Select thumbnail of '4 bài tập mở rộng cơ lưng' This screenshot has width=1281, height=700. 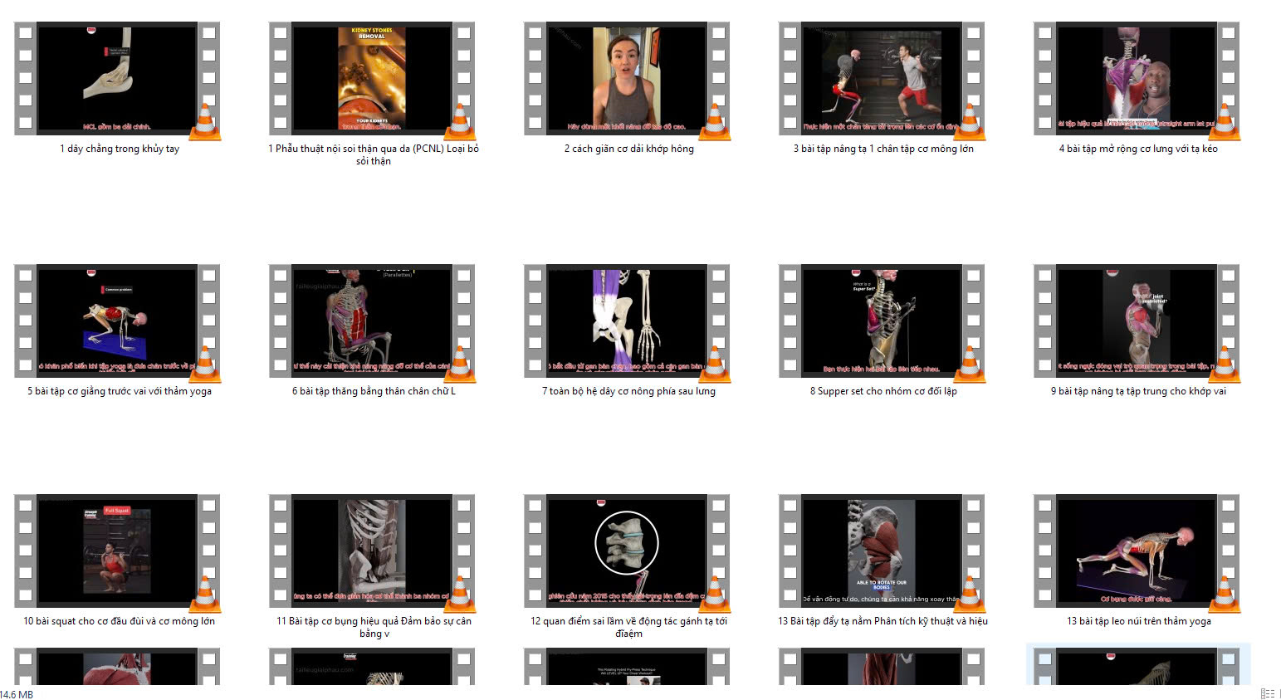[1137, 79]
